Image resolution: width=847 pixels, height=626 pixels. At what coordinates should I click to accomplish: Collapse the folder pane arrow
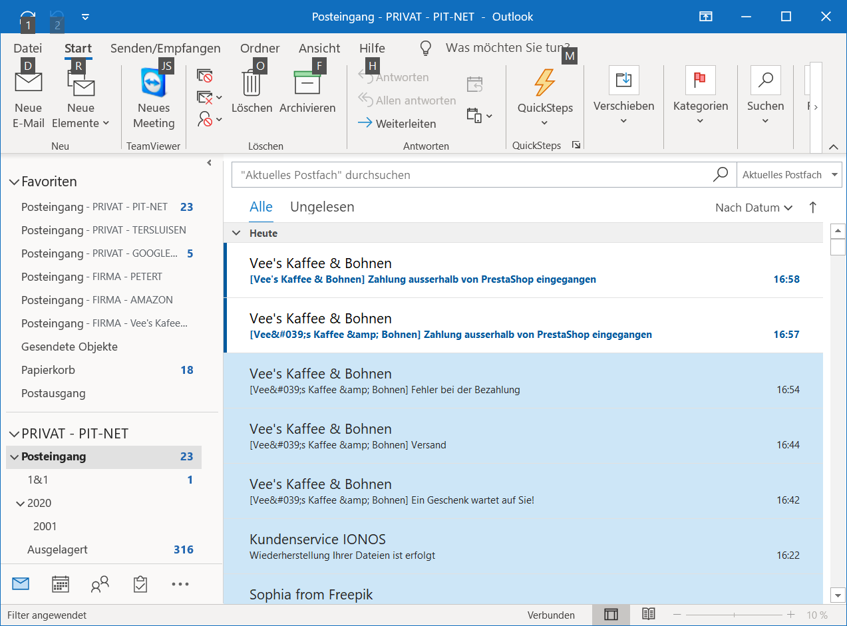point(210,162)
